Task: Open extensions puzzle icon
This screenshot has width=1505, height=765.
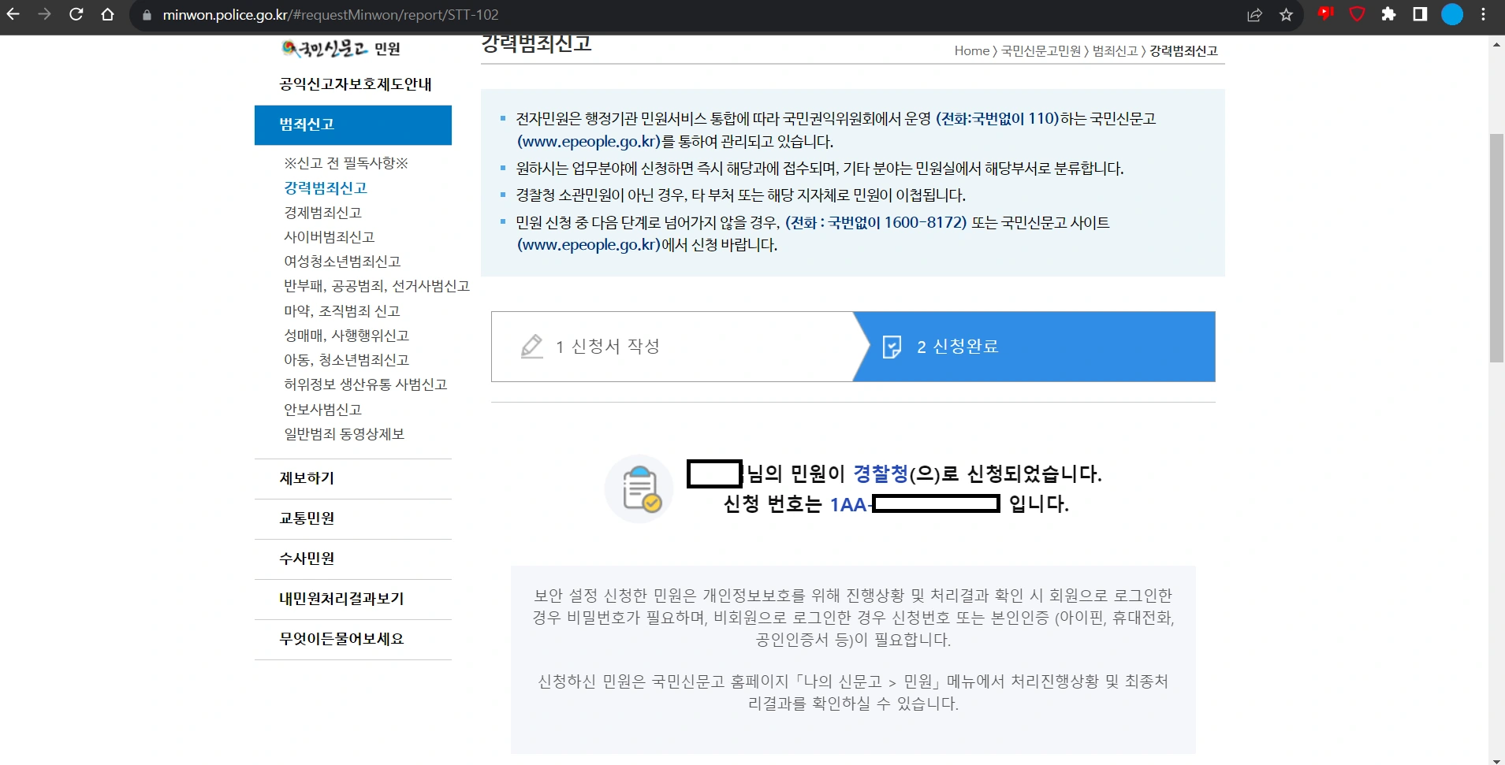Action: tap(1388, 14)
